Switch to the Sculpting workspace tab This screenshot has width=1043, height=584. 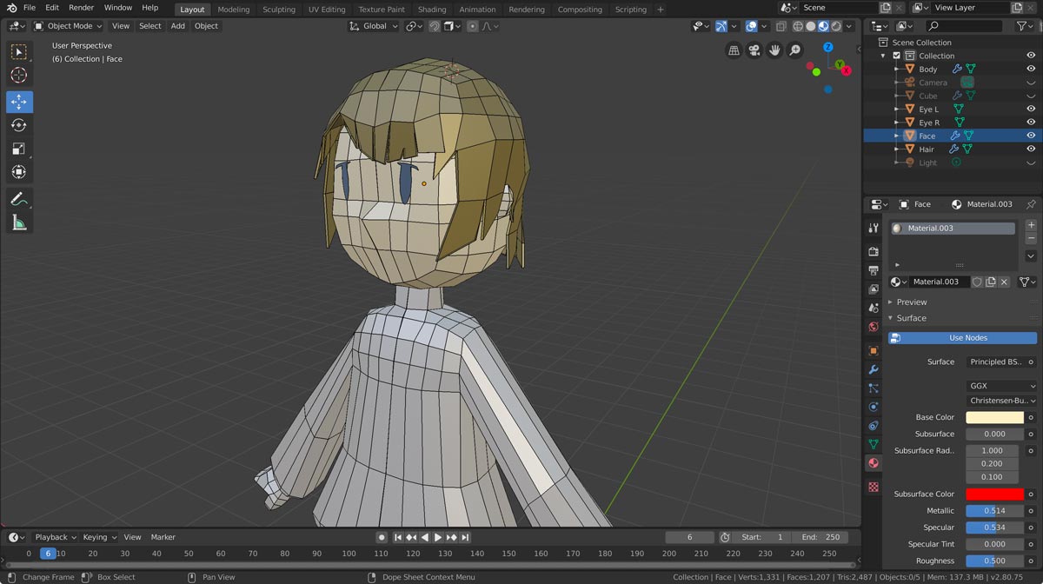pyautogui.click(x=279, y=10)
